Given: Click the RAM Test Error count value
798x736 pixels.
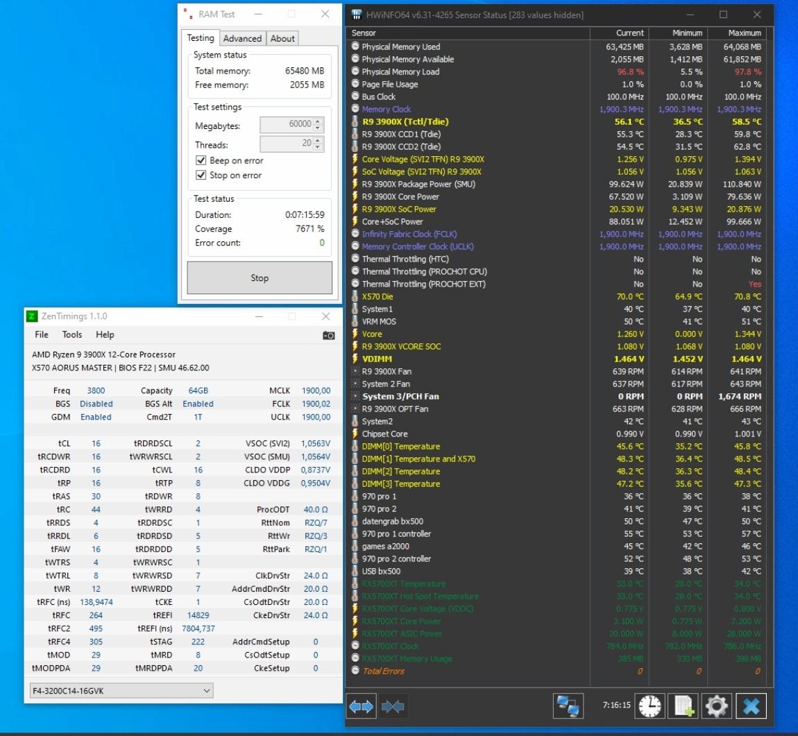Looking at the screenshot, I should [322, 243].
